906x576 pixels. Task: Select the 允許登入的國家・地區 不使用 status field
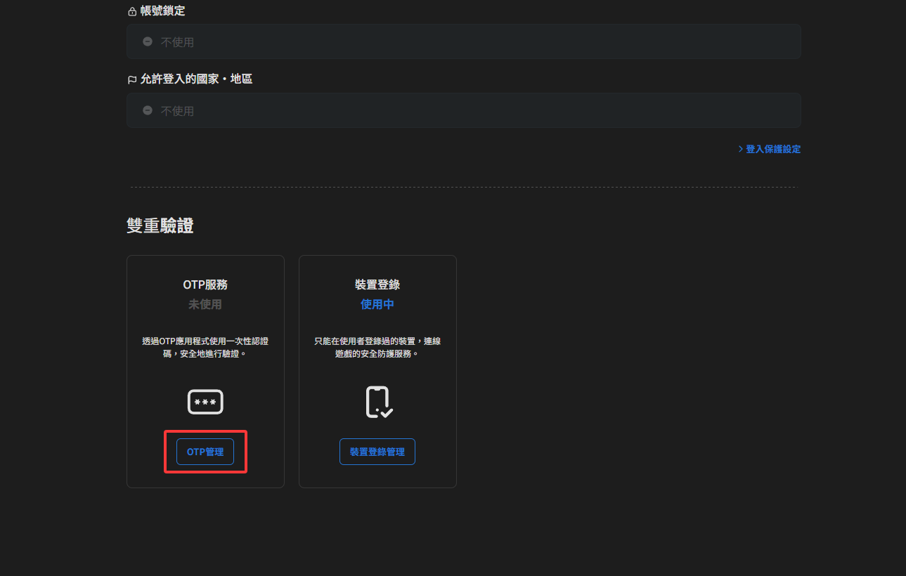coord(463,111)
